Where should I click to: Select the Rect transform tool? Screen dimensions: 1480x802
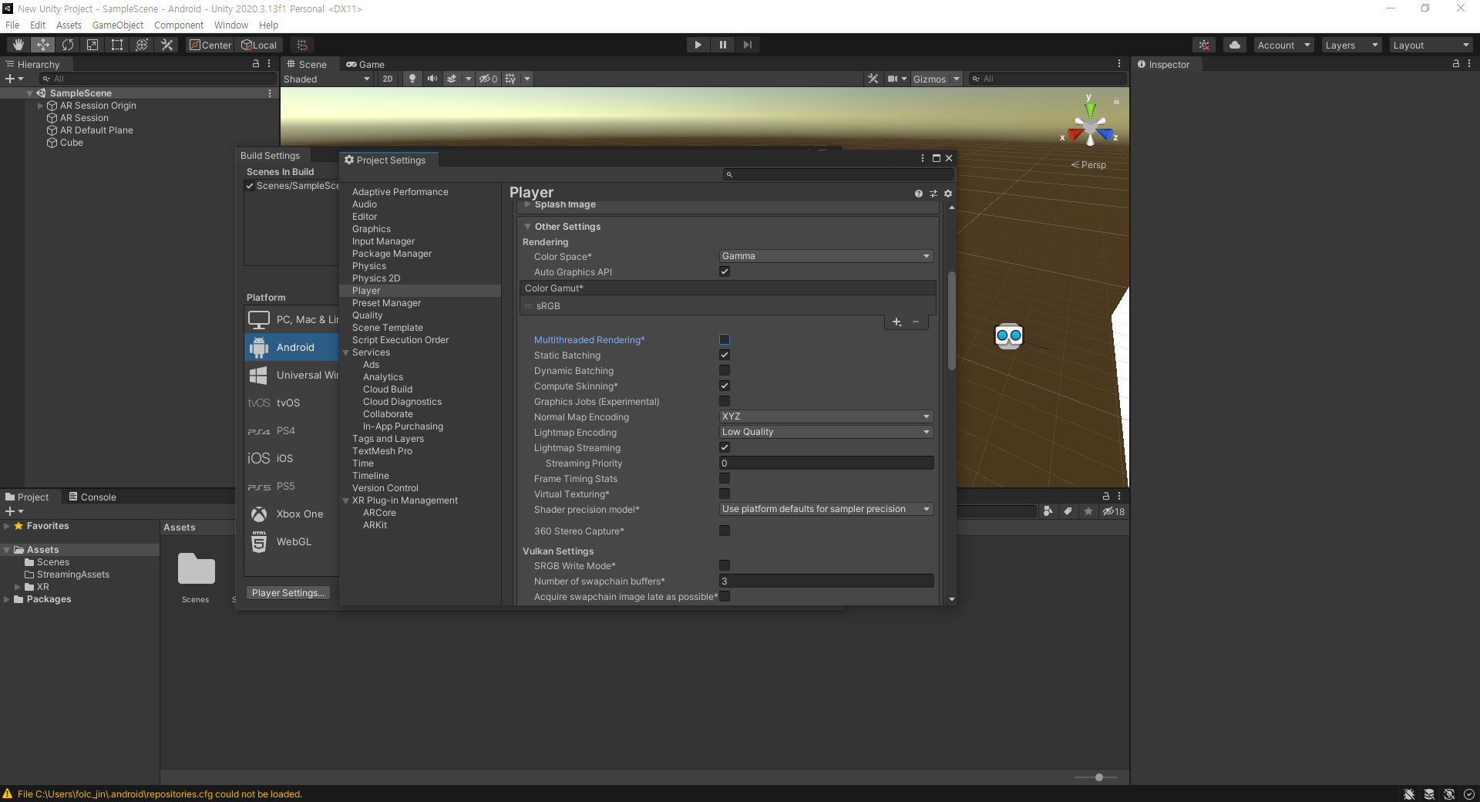pyautogui.click(x=117, y=45)
